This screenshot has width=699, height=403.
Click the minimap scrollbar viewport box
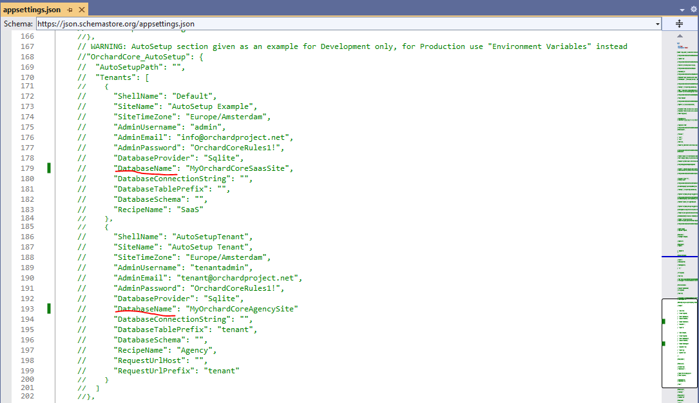680,343
